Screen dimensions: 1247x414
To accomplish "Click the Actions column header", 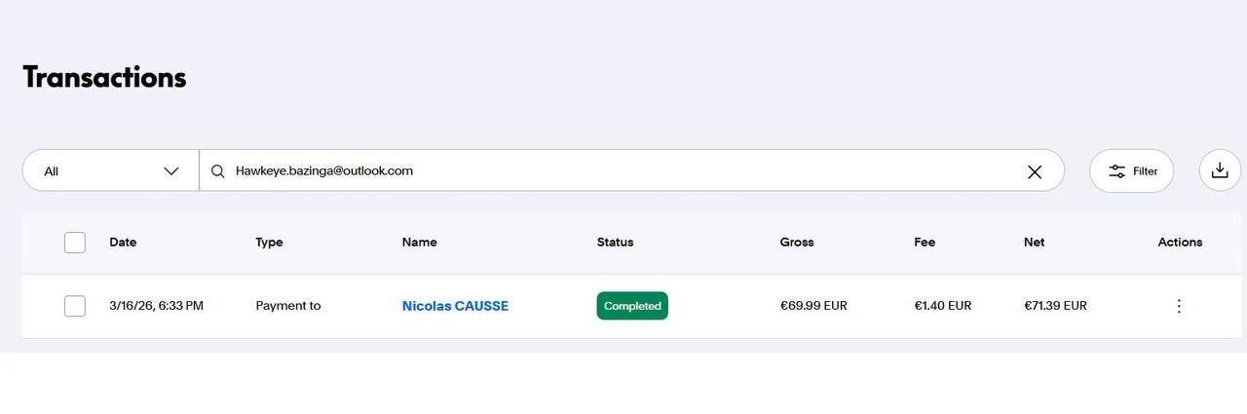I will (x=1180, y=243).
